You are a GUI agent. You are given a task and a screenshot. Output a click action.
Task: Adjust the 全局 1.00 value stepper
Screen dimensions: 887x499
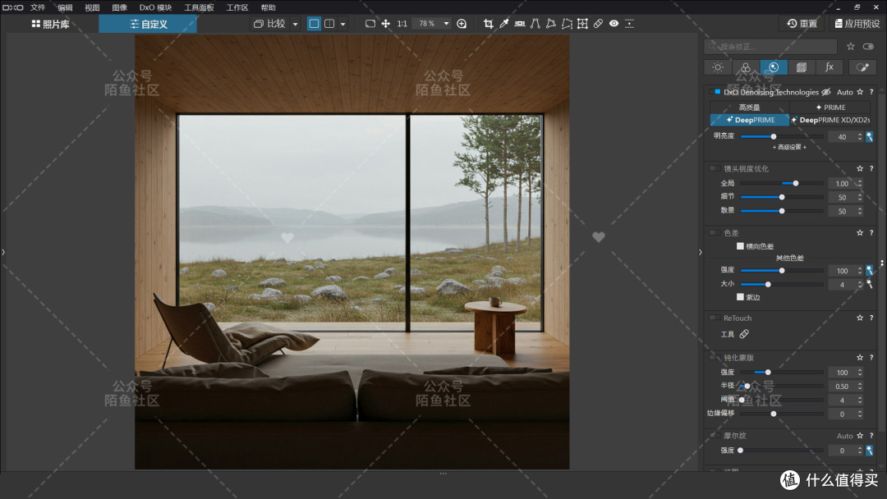pyautogui.click(x=860, y=183)
